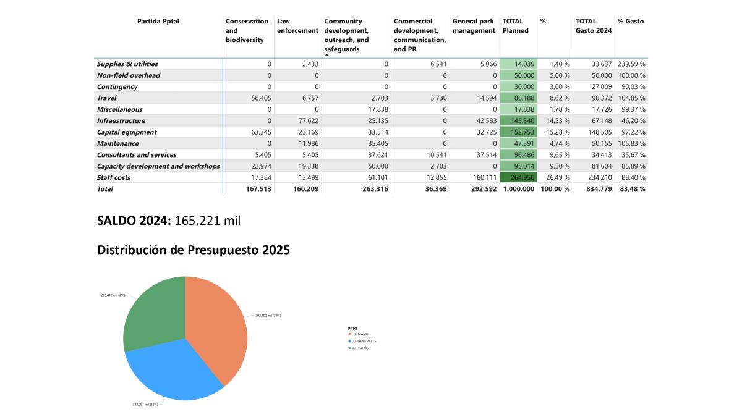Click the ascending sort arrow under Community development
The width and height of the screenshot is (742, 417).
coord(327,56)
